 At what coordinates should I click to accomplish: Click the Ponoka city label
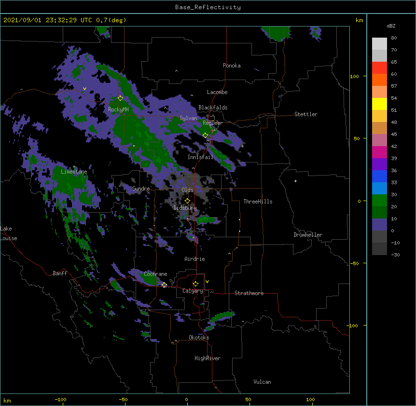(x=232, y=66)
